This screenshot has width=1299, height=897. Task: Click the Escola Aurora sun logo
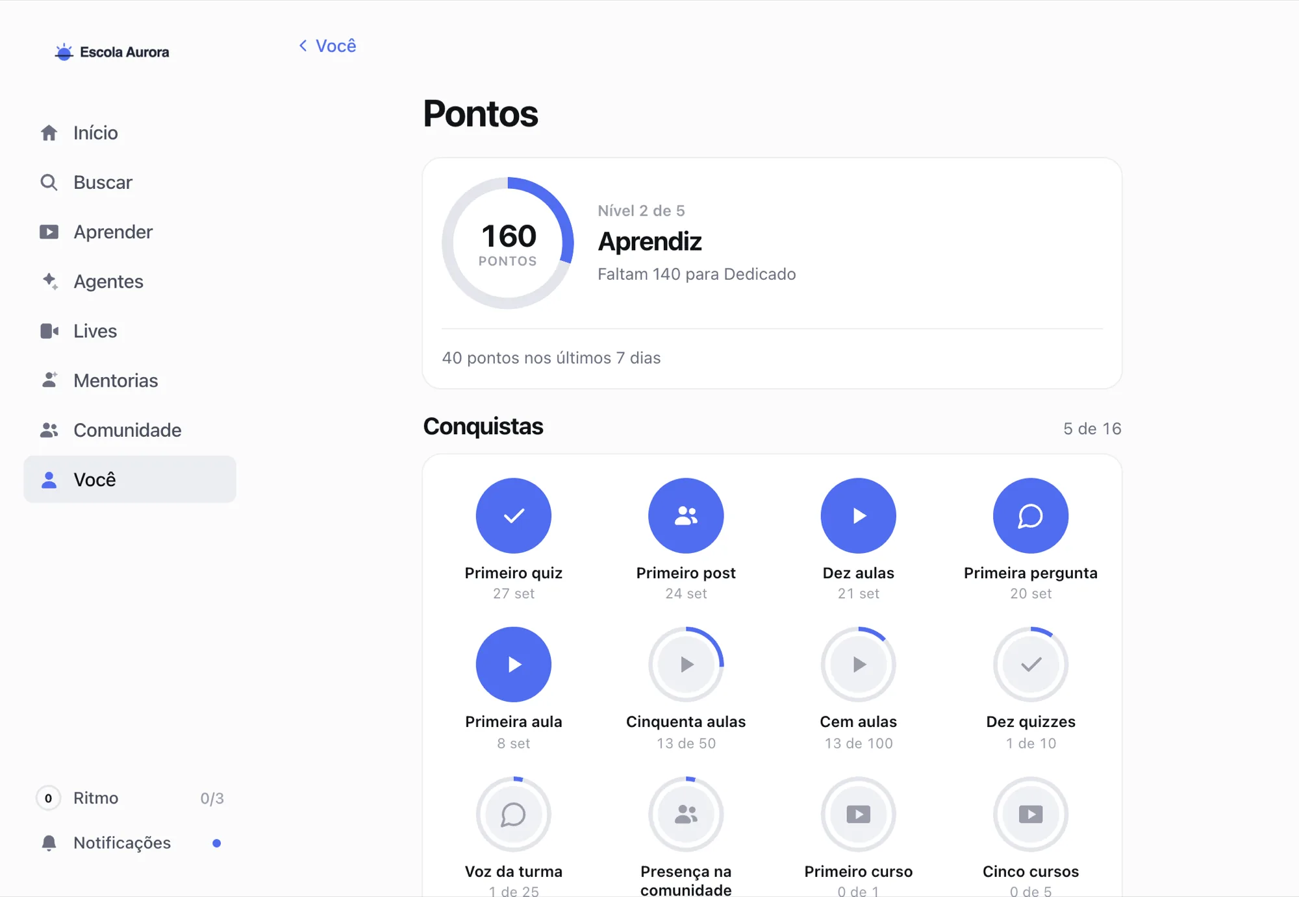point(64,52)
